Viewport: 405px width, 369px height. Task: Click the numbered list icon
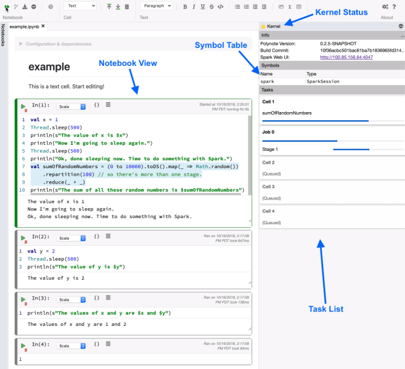tap(246, 7)
